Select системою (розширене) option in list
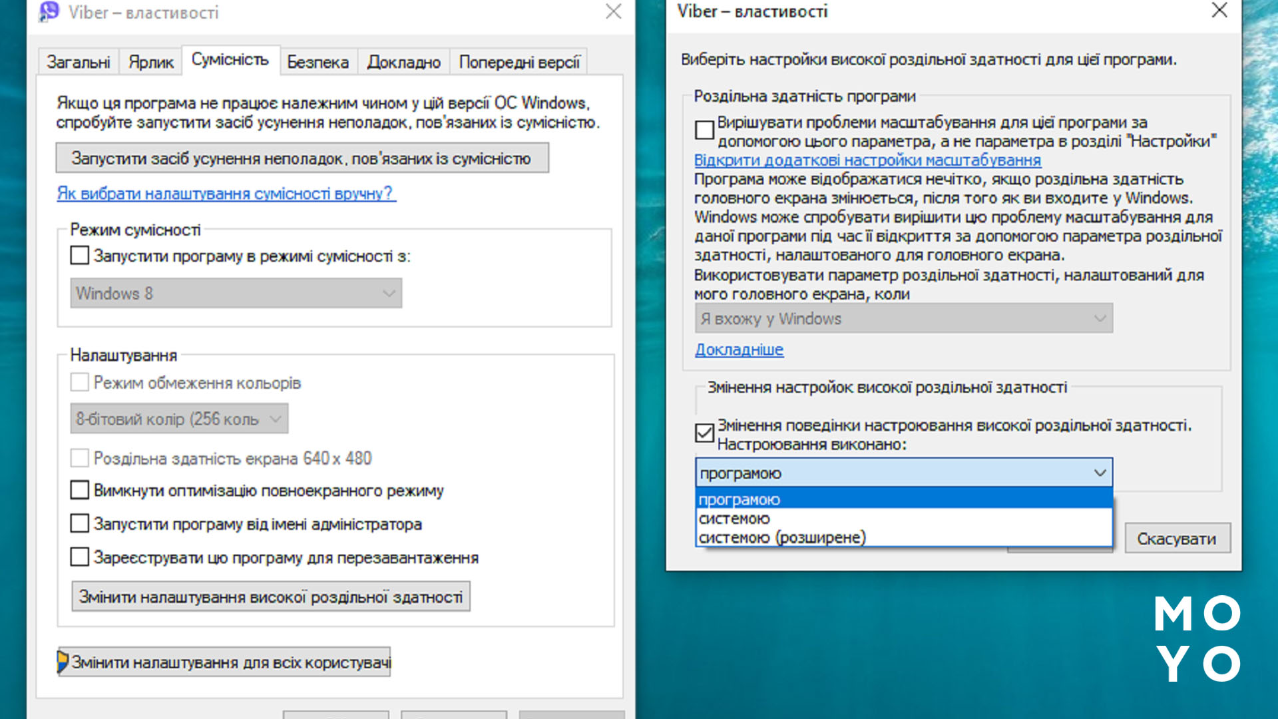This screenshot has width=1278, height=719. 904,537
